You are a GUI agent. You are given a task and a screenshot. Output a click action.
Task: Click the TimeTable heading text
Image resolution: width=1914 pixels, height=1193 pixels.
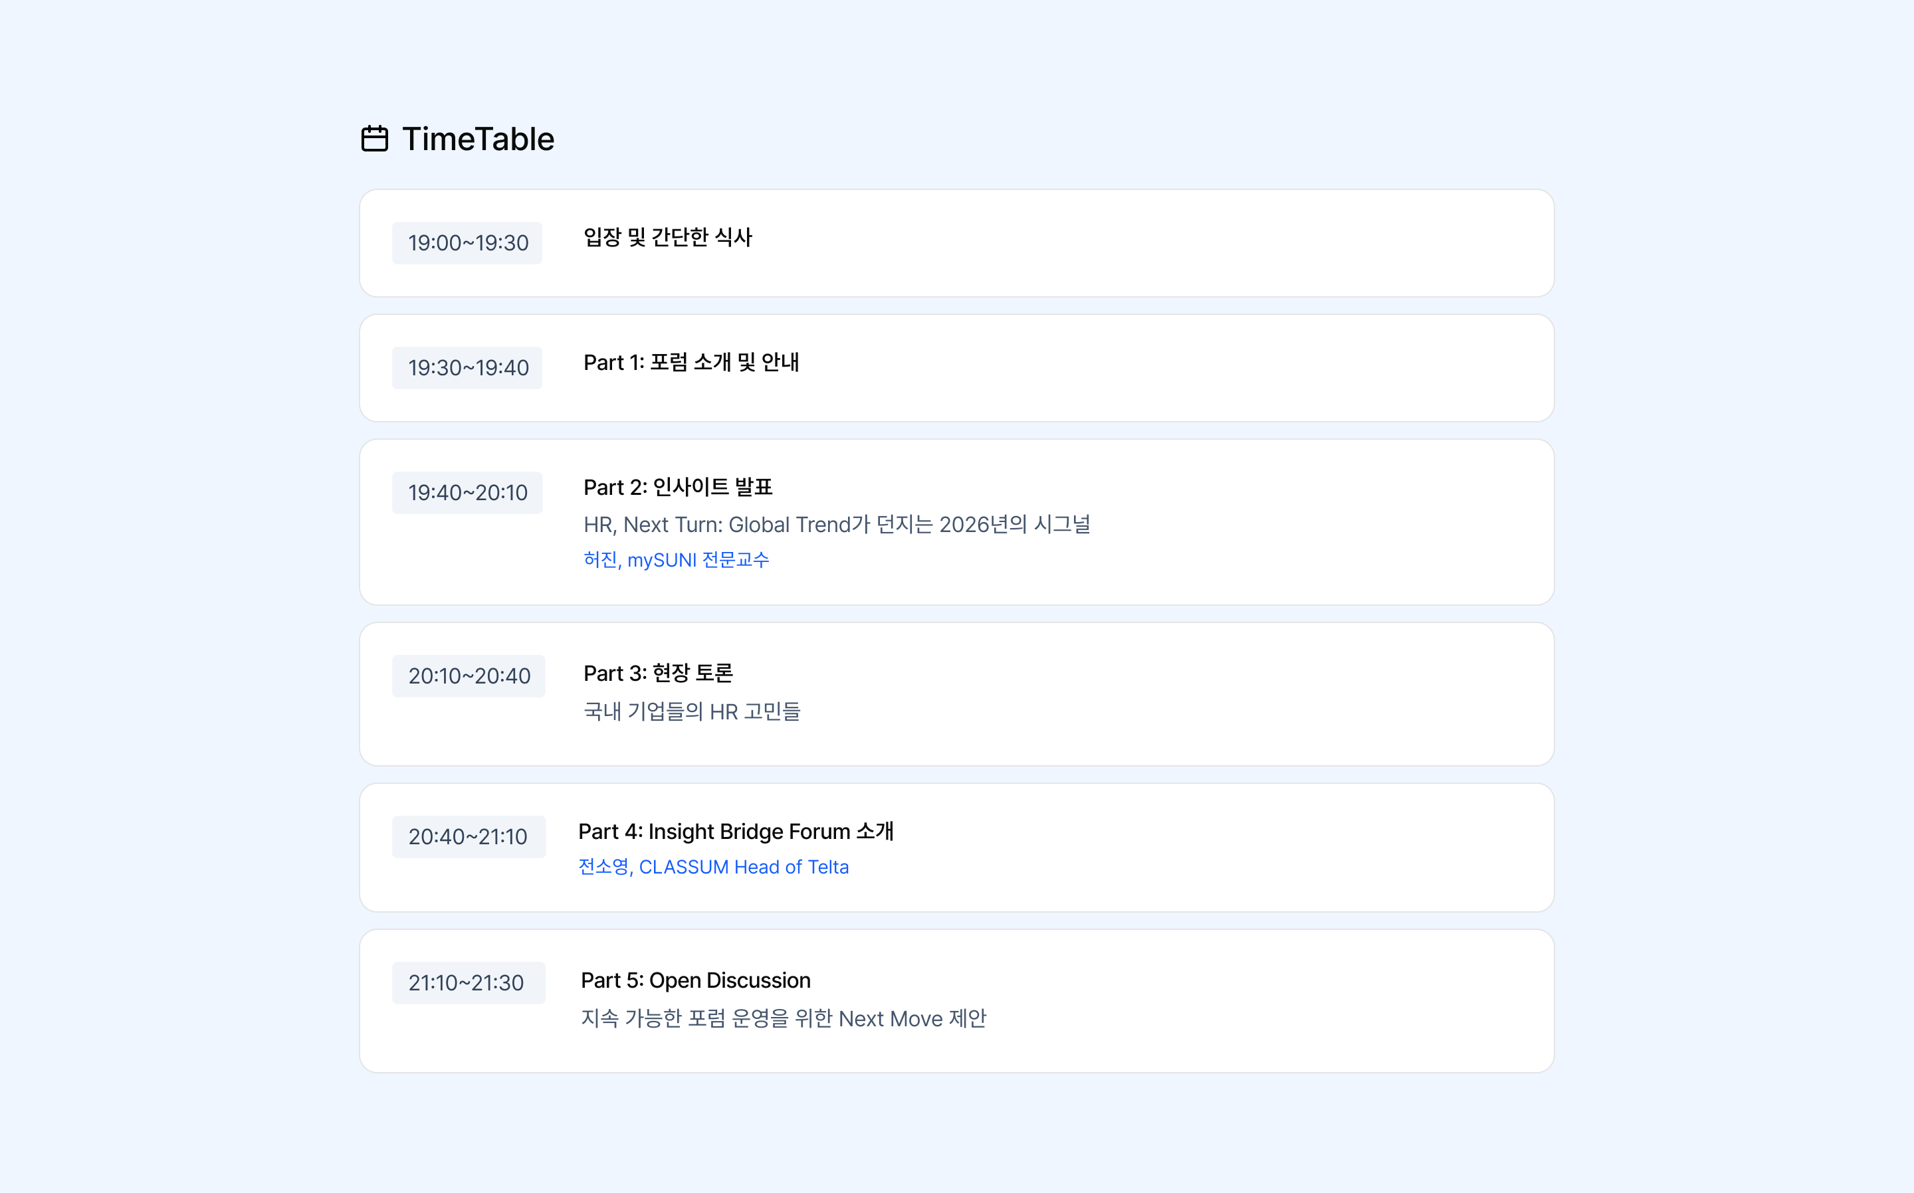pyautogui.click(x=478, y=139)
